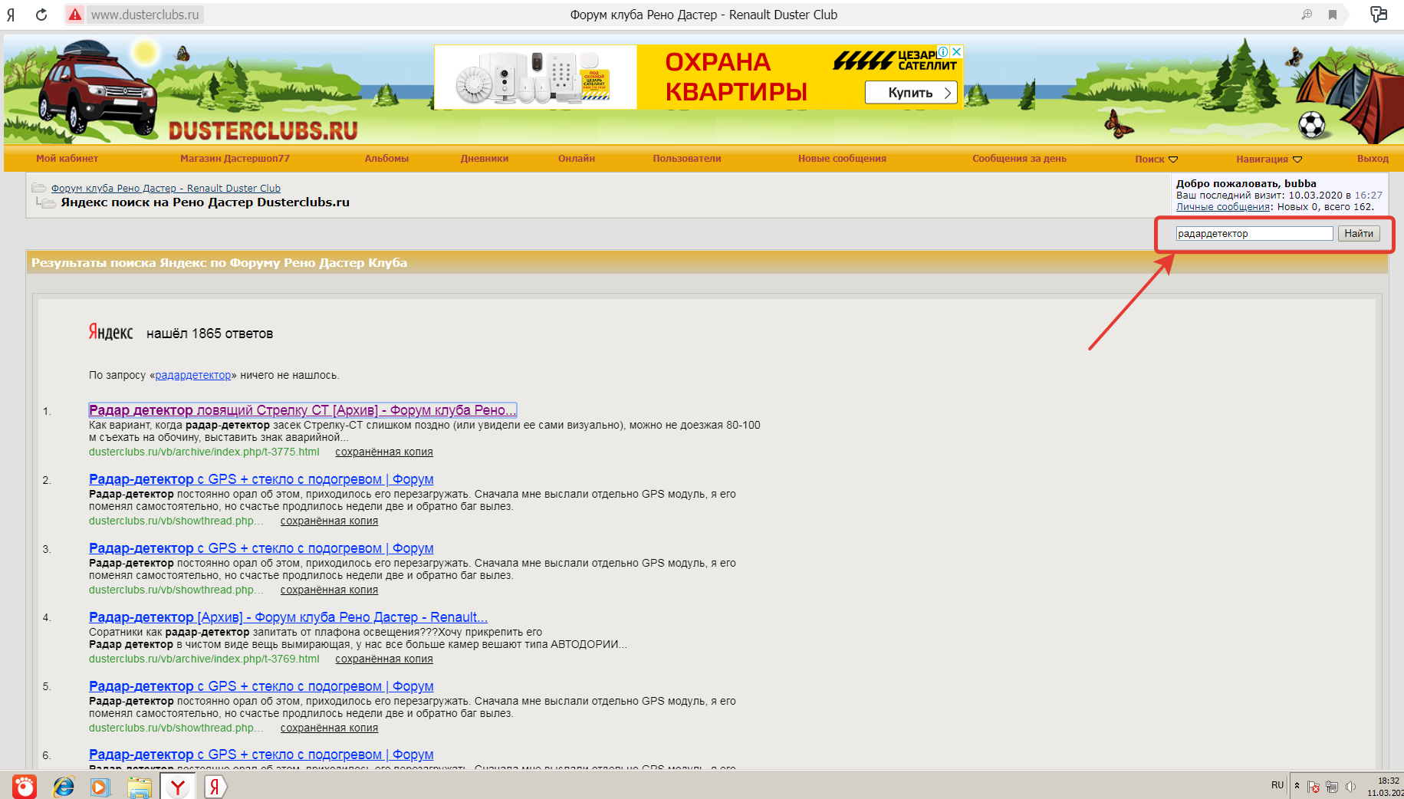
Task: Open сохранённая копия for result 1
Action: coord(384,452)
